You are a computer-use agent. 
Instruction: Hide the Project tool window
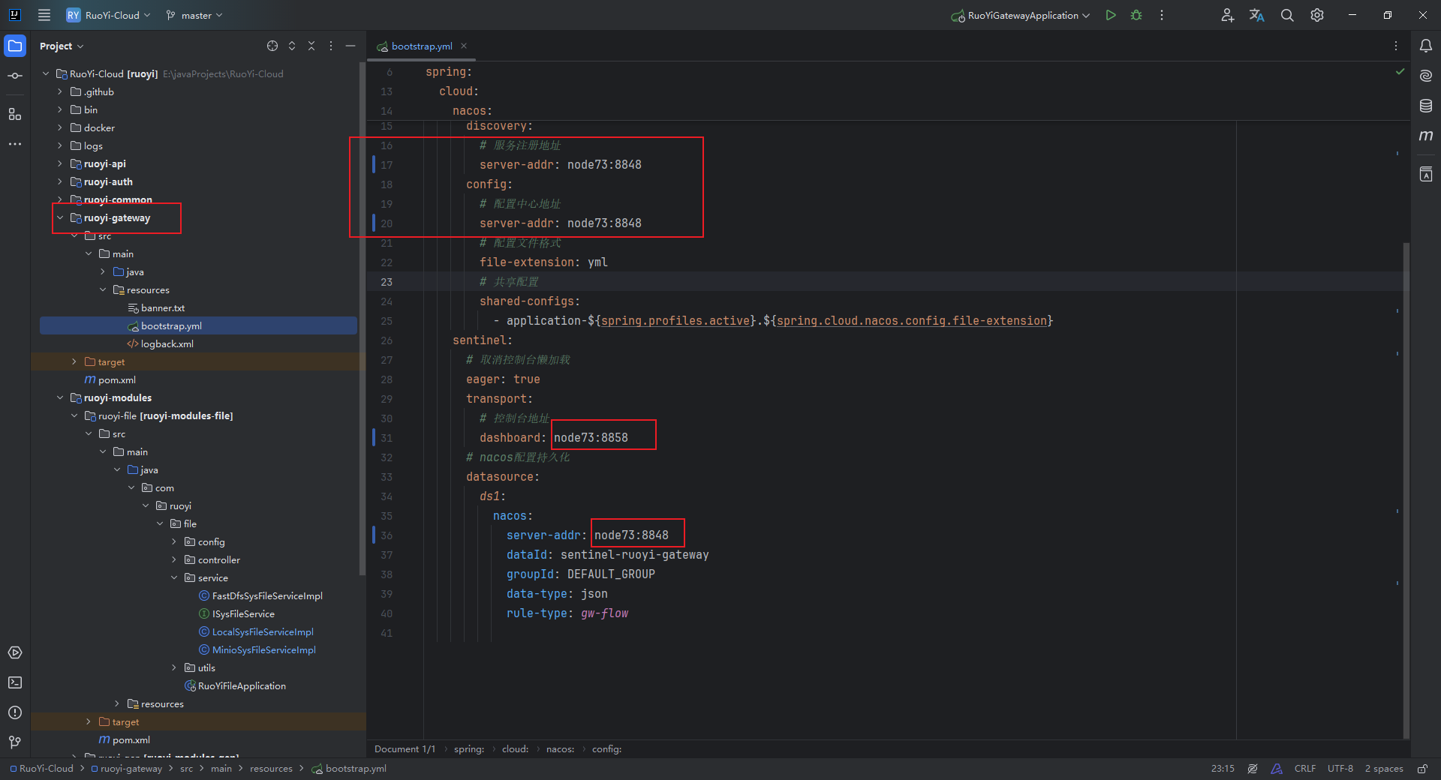click(350, 46)
